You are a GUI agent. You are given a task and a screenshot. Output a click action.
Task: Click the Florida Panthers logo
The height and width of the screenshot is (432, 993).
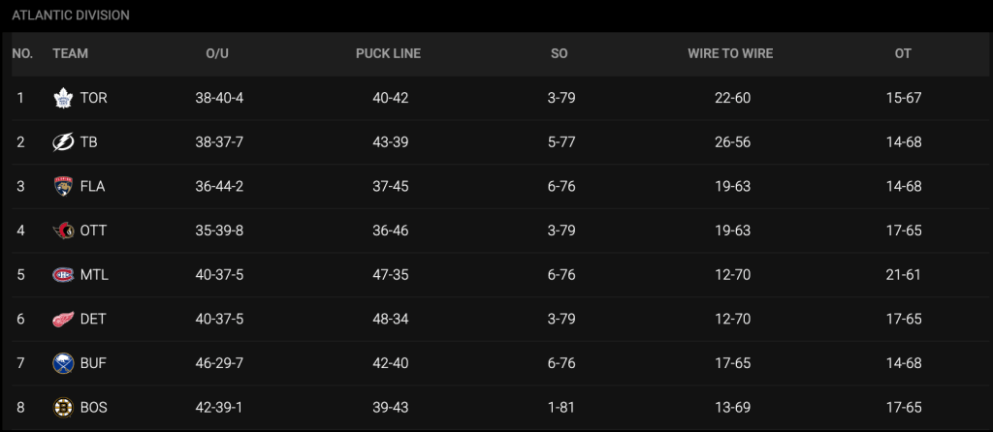point(63,187)
